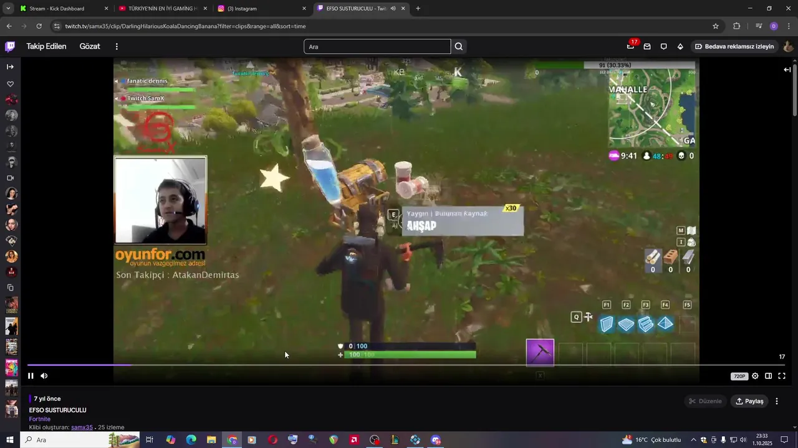The height and width of the screenshot is (448, 798).
Task: Open the clock showing 23:33
Action: coord(762,440)
